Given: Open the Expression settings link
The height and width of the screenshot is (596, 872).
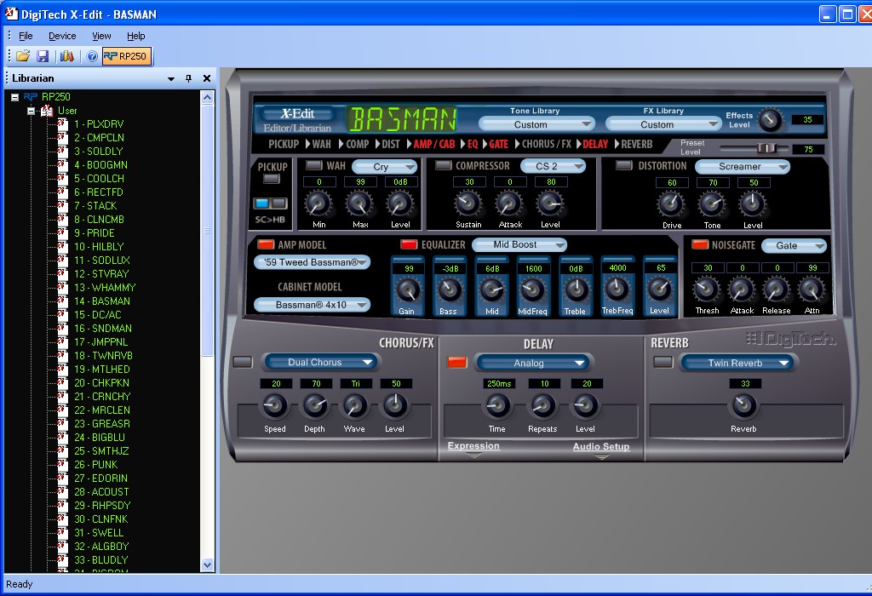Looking at the screenshot, I should point(473,446).
